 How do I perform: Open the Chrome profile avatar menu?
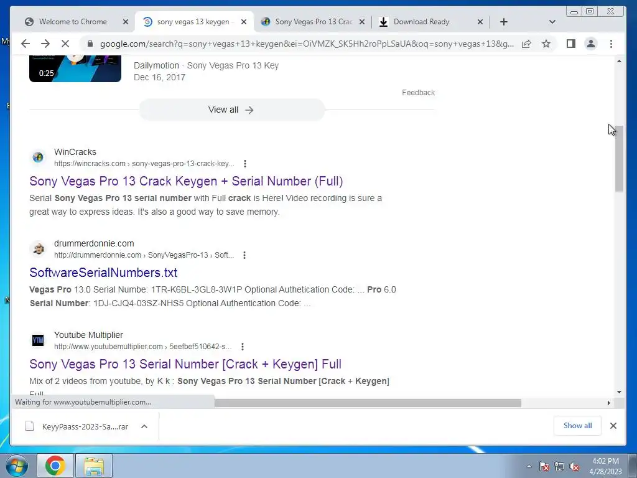[x=591, y=44]
